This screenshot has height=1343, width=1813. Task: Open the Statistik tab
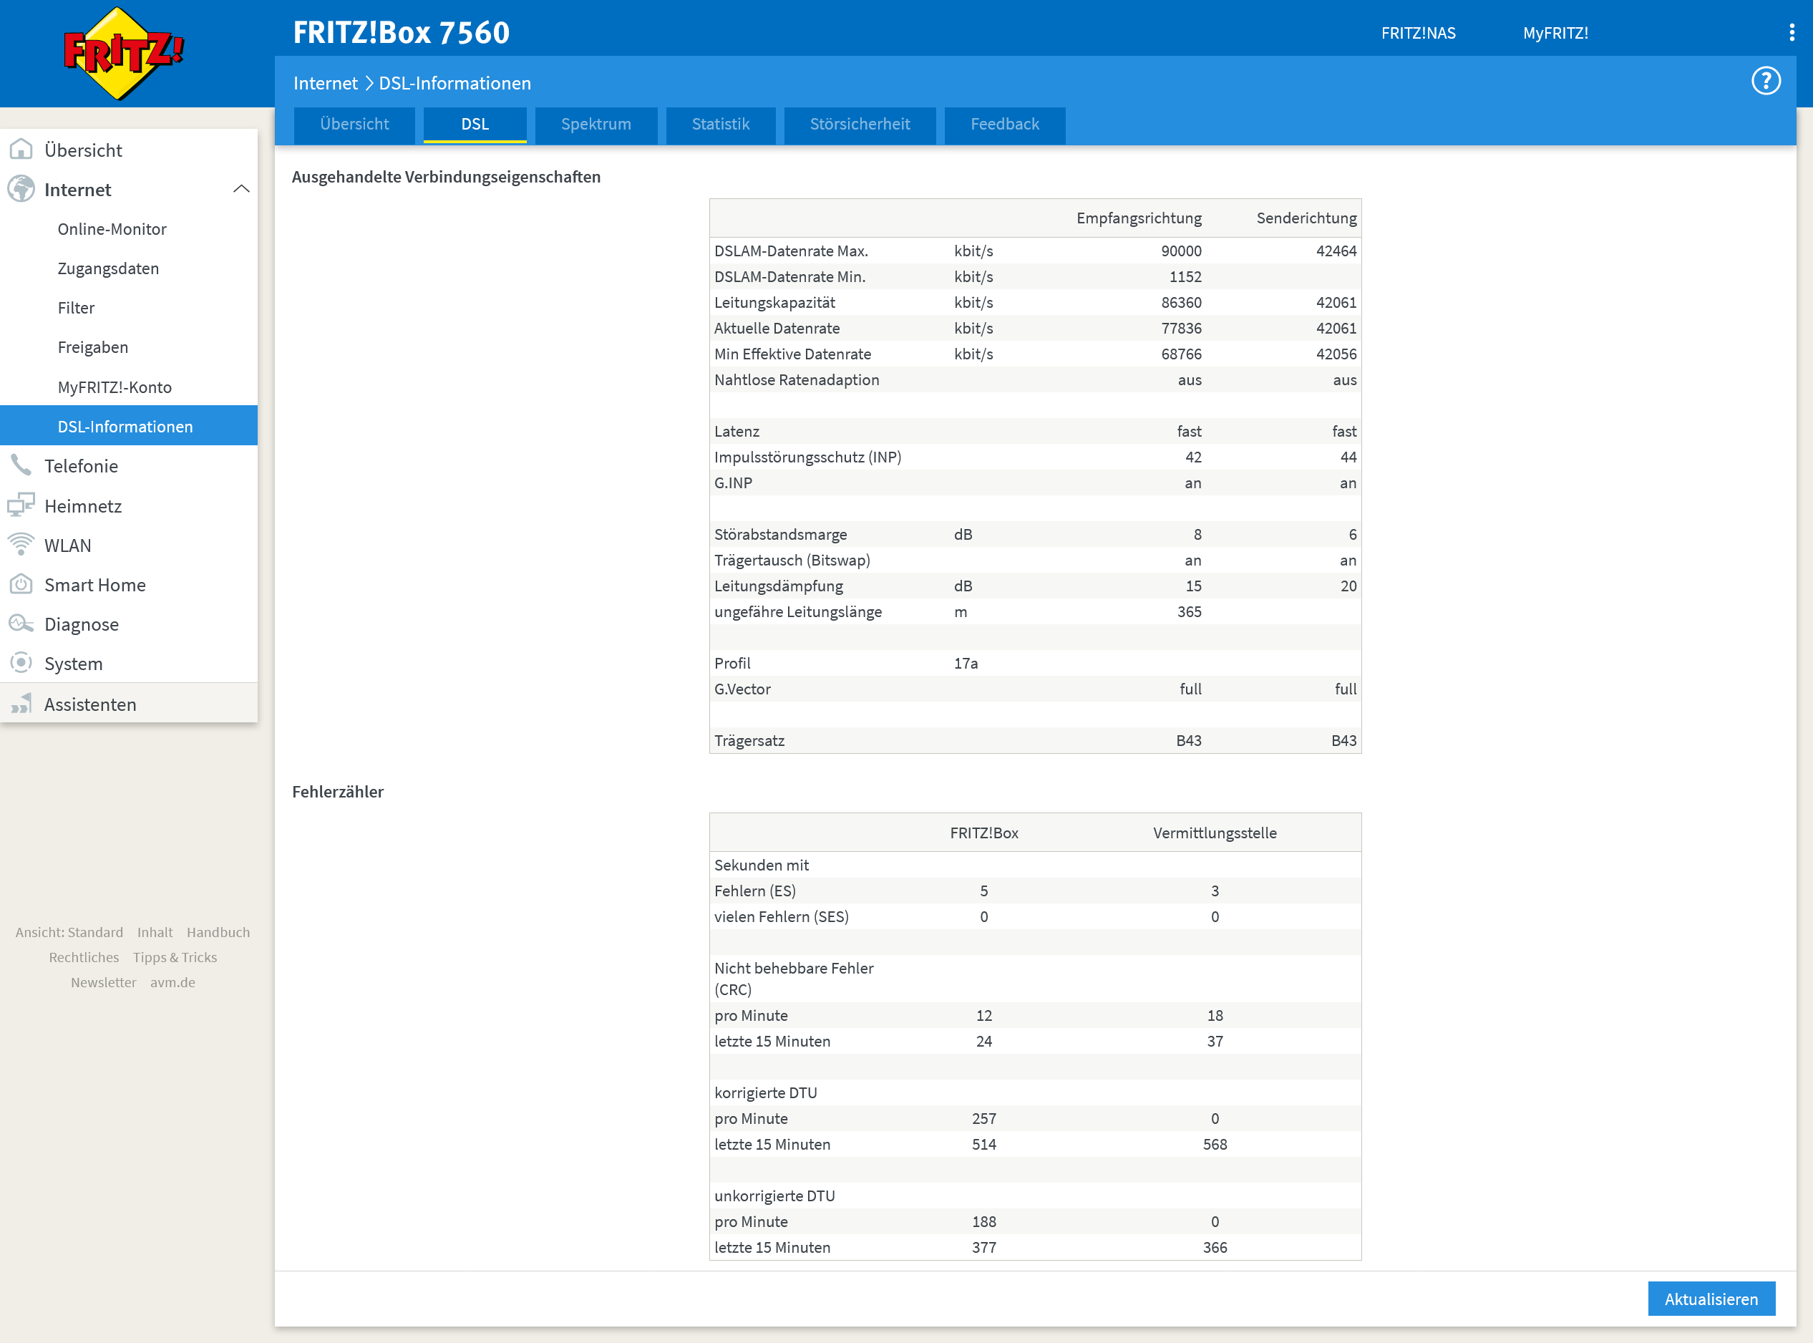tap(720, 125)
